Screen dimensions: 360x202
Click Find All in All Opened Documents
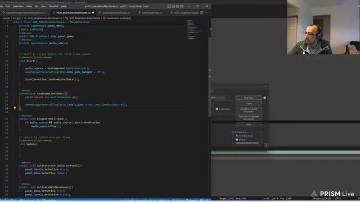coord(249,118)
